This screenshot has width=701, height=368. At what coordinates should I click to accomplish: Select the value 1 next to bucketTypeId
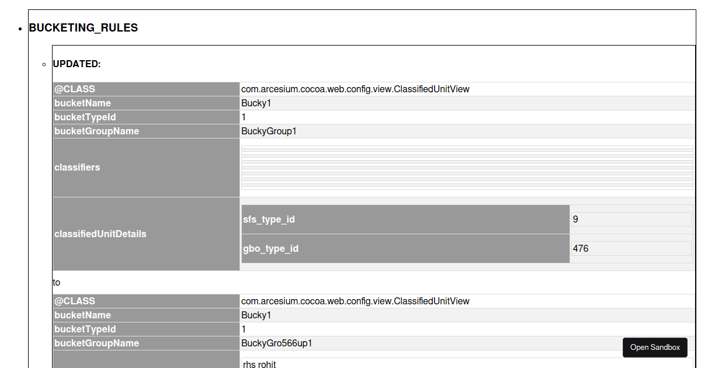pyautogui.click(x=244, y=117)
